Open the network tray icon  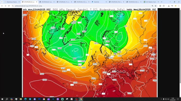click(x=166, y=99)
